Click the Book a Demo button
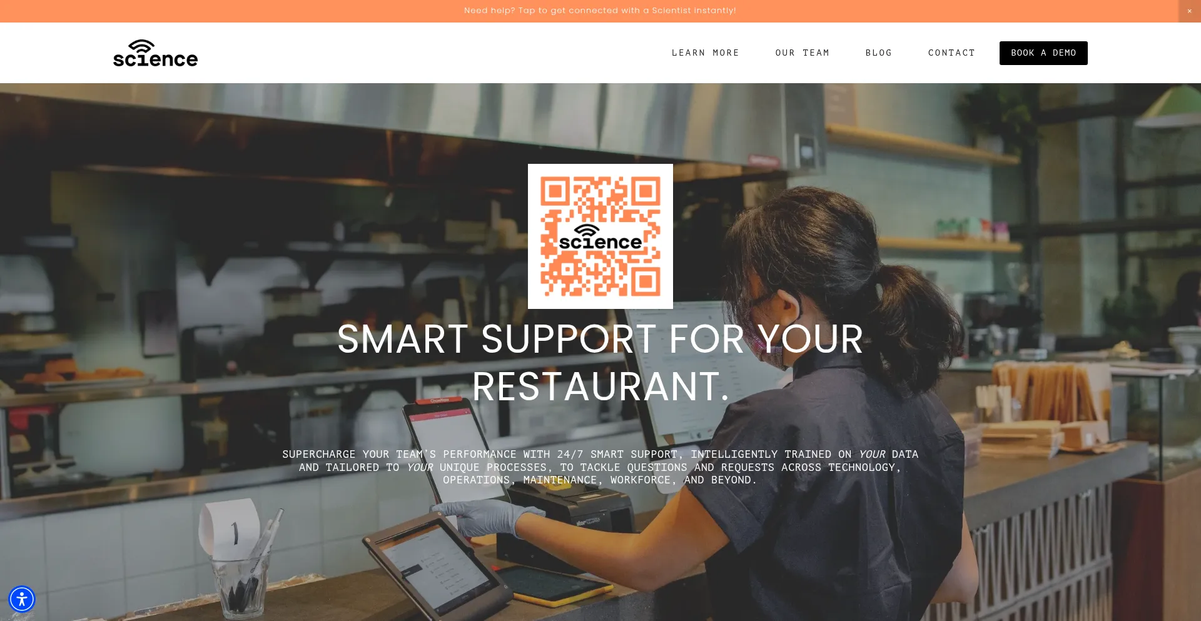 [x=1043, y=53]
